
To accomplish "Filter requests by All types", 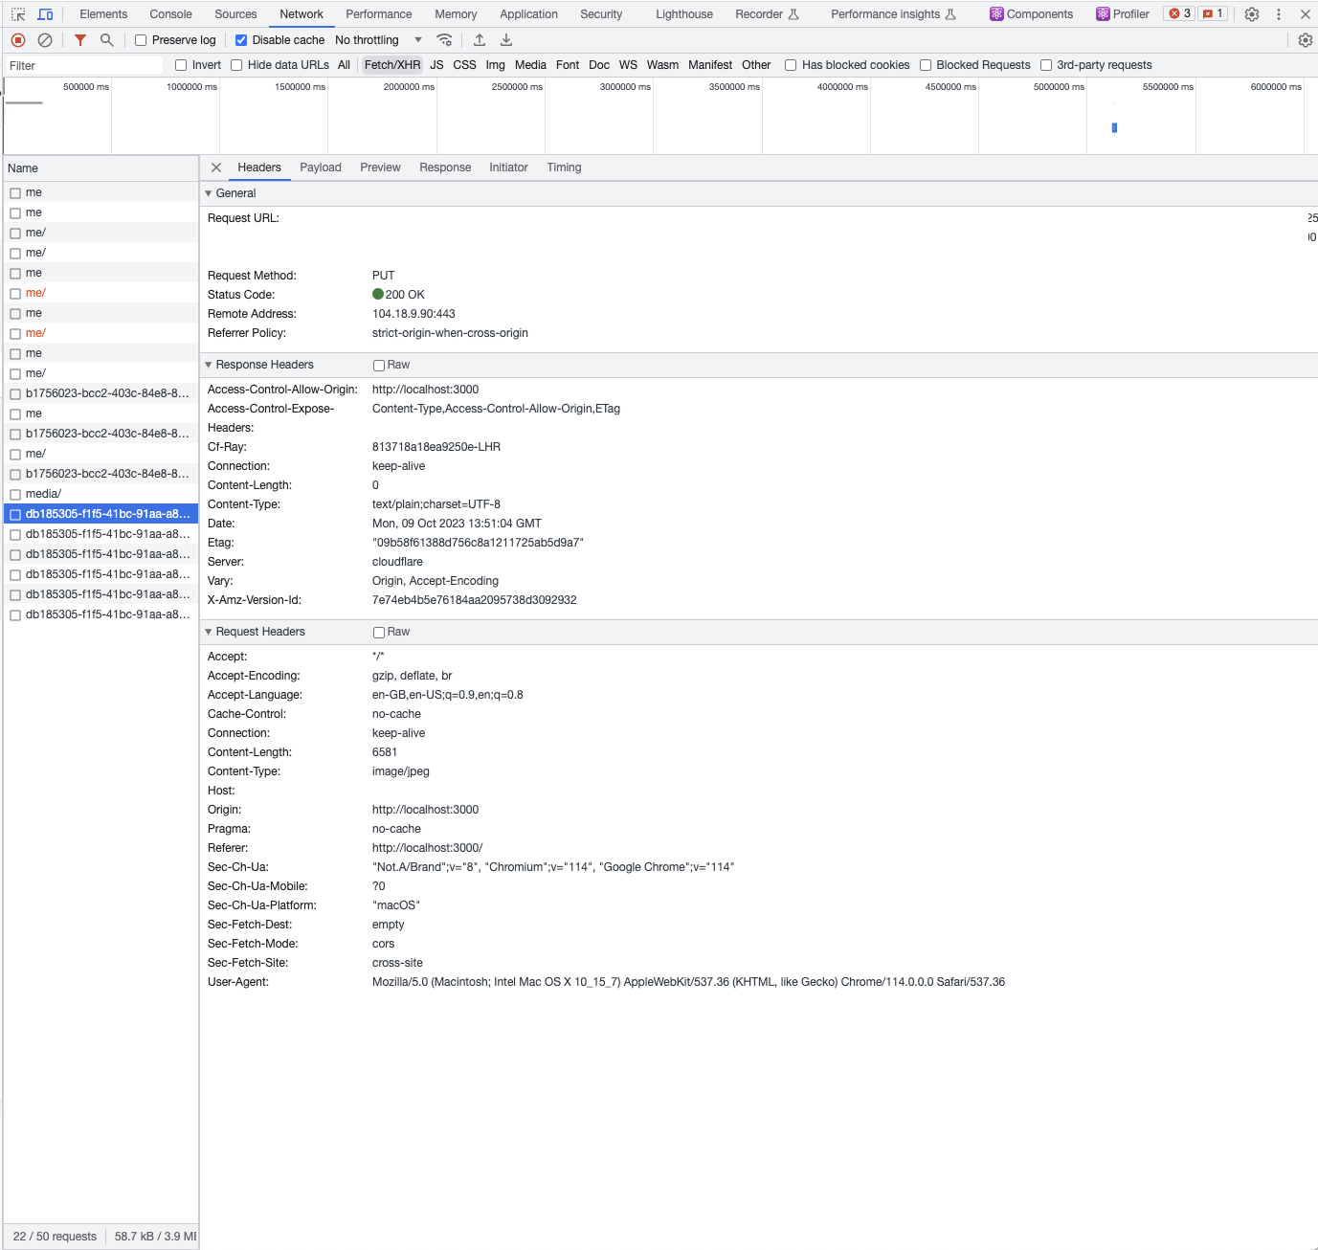I will tap(345, 65).
